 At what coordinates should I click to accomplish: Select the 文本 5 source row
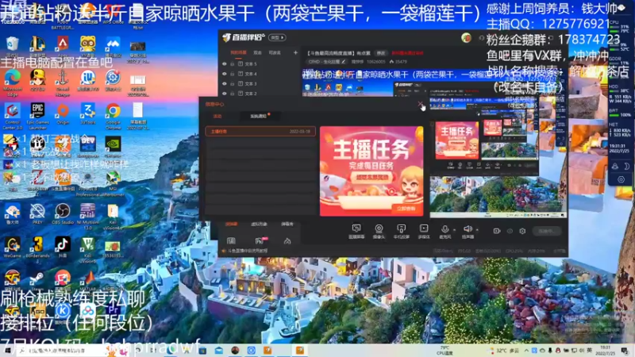tap(260, 64)
